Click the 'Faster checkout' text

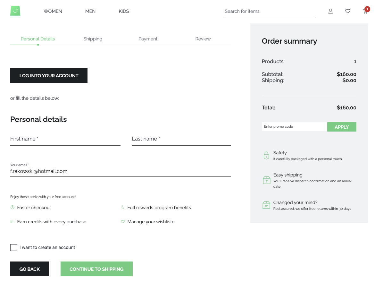point(34,208)
